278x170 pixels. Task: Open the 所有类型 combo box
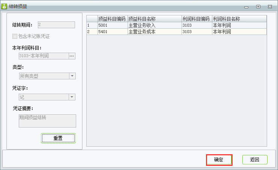47,76
